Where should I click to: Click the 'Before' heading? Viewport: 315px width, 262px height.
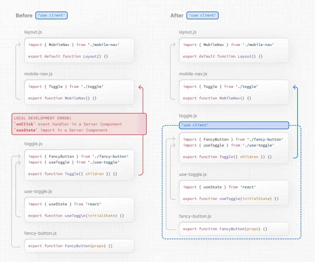coord(24,15)
